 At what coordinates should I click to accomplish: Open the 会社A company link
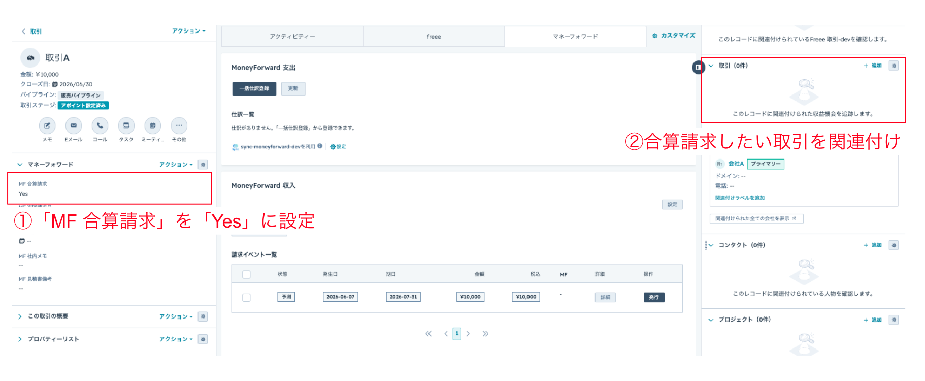736,164
